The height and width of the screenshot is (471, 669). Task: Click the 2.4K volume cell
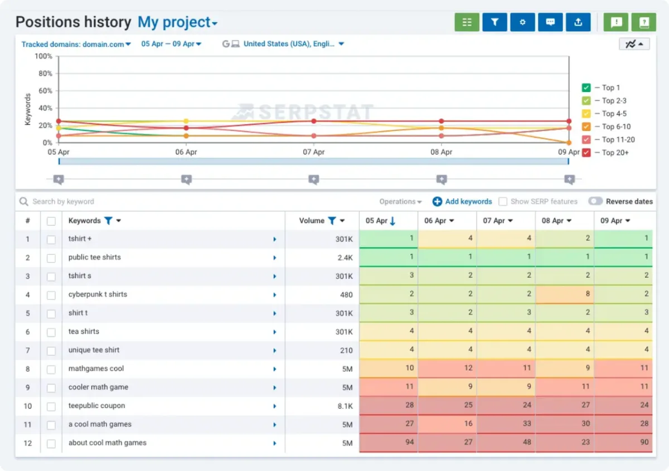322,258
